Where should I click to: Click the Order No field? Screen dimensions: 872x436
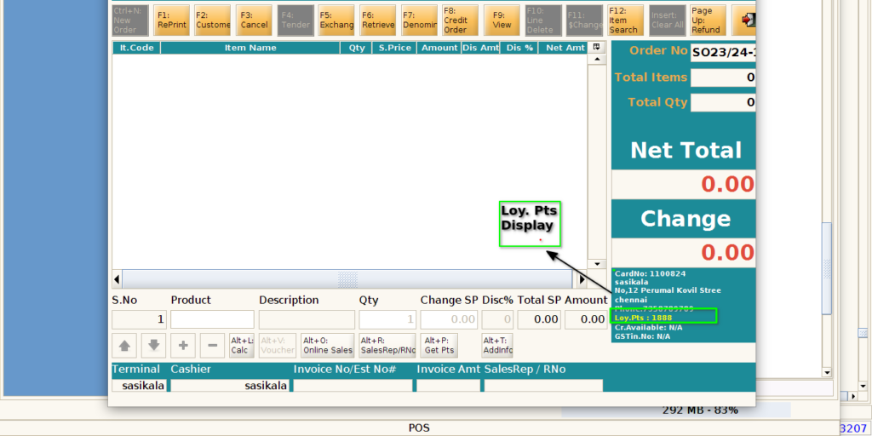723,53
